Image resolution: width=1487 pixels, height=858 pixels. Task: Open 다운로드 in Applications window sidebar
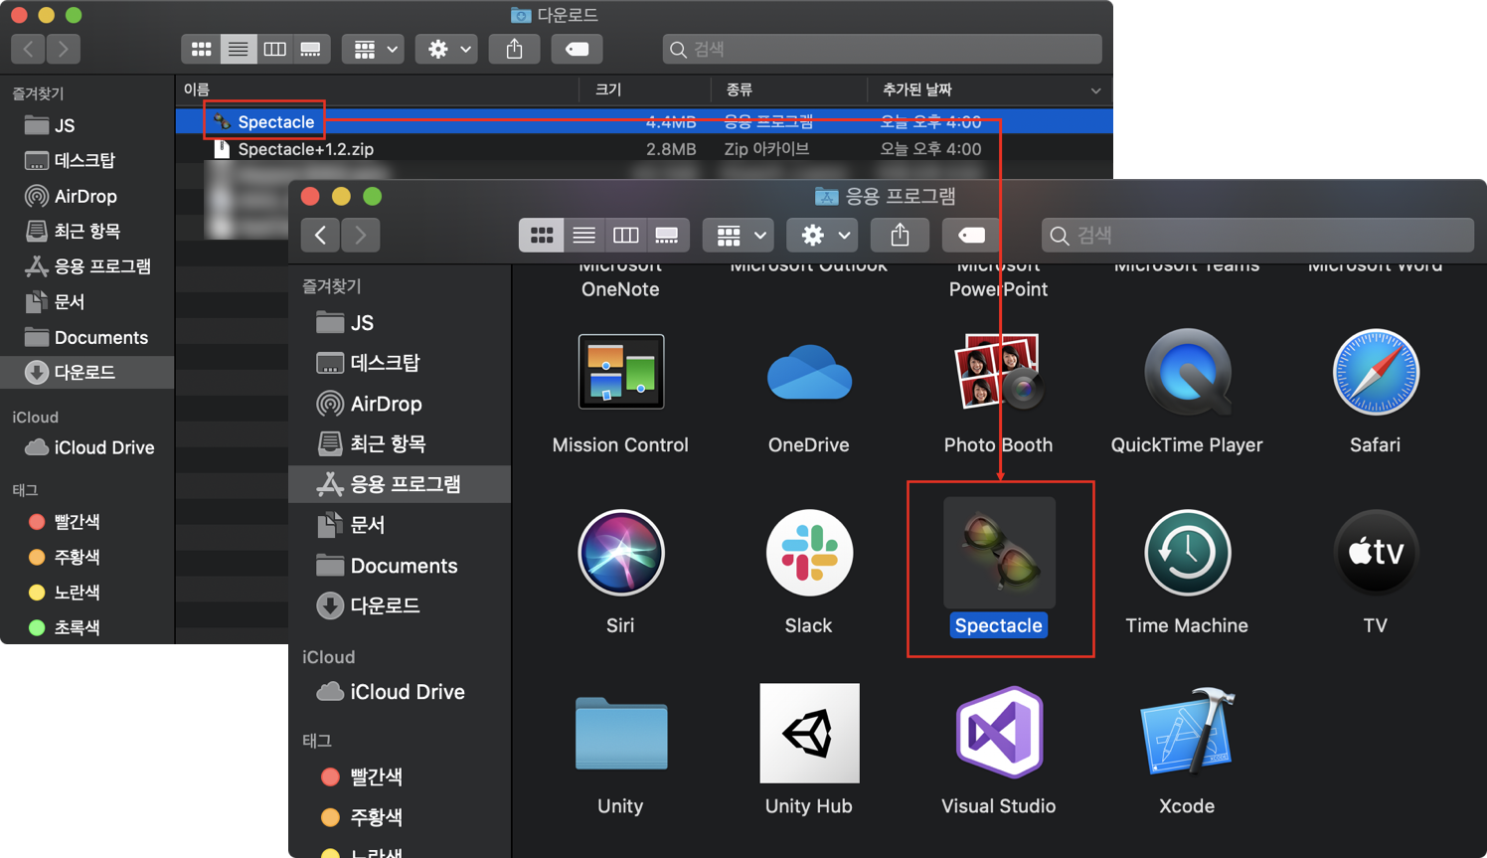click(x=400, y=605)
